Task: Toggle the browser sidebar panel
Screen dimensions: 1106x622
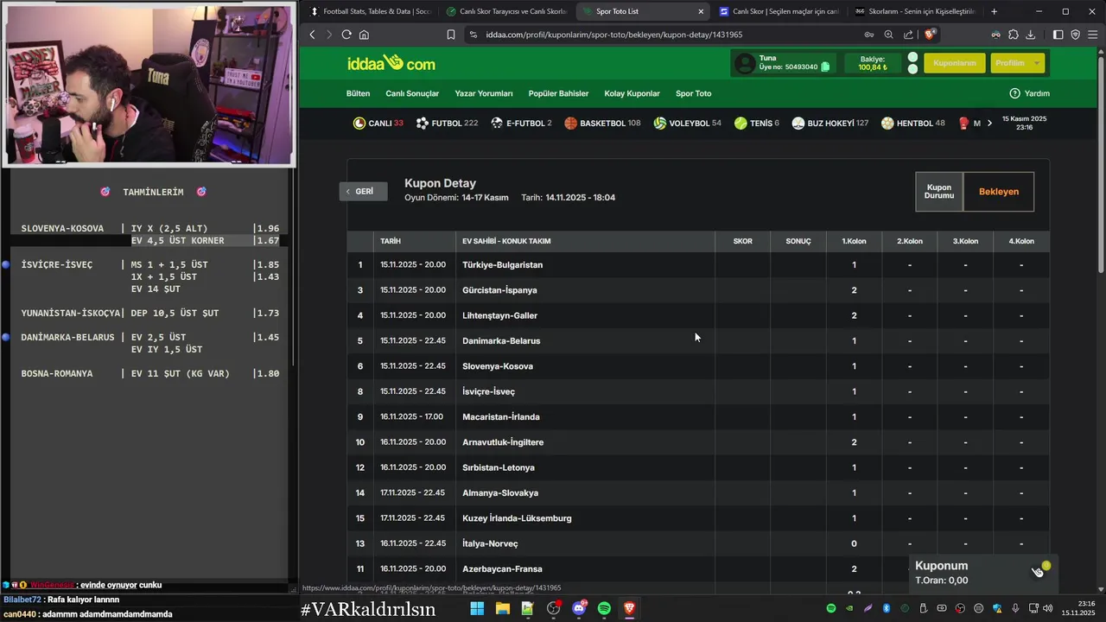Action: [1058, 35]
